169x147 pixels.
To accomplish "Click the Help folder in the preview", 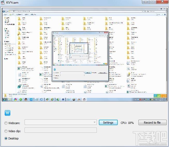I will point(65,29).
